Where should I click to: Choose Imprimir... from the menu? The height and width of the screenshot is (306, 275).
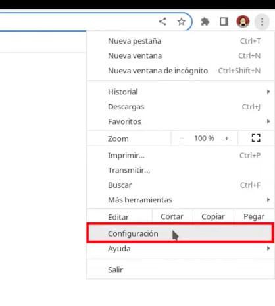[x=180, y=156]
